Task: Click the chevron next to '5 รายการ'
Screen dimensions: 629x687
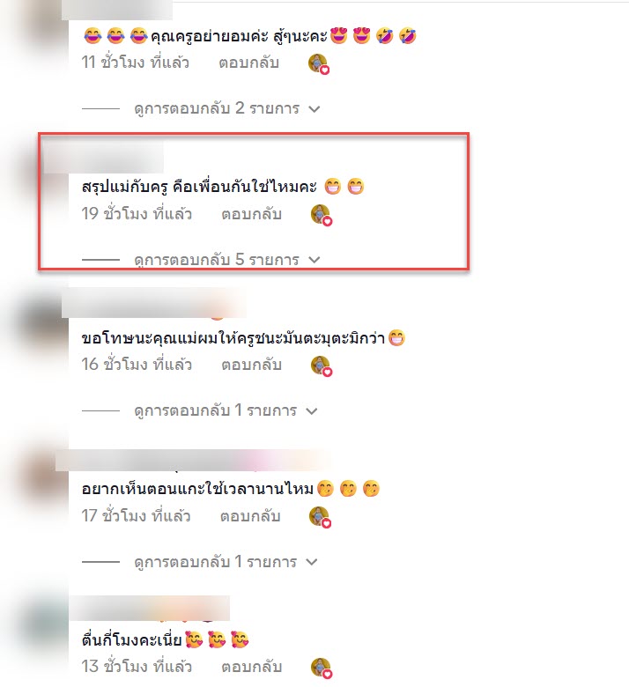Action: point(314,260)
